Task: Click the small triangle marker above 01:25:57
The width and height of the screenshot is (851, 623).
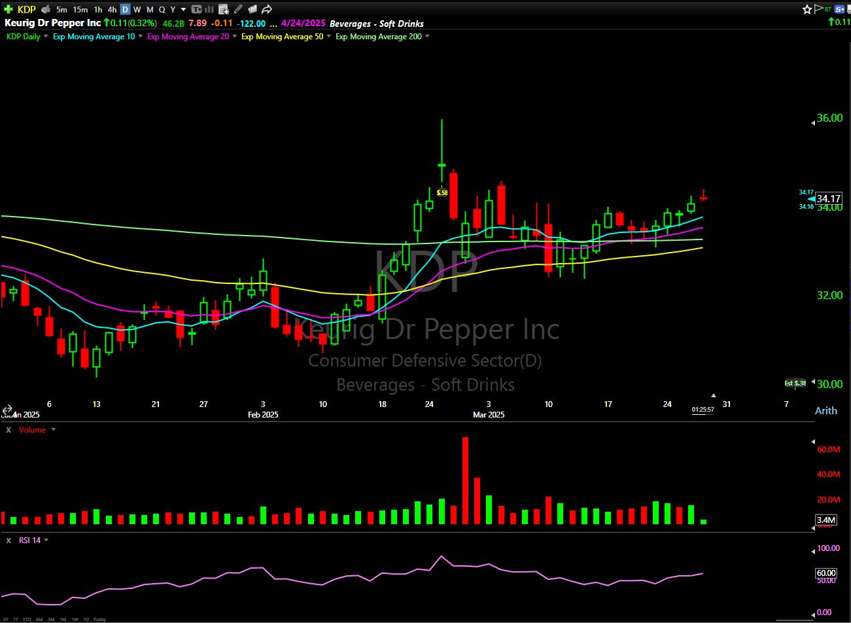Action: coord(713,395)
